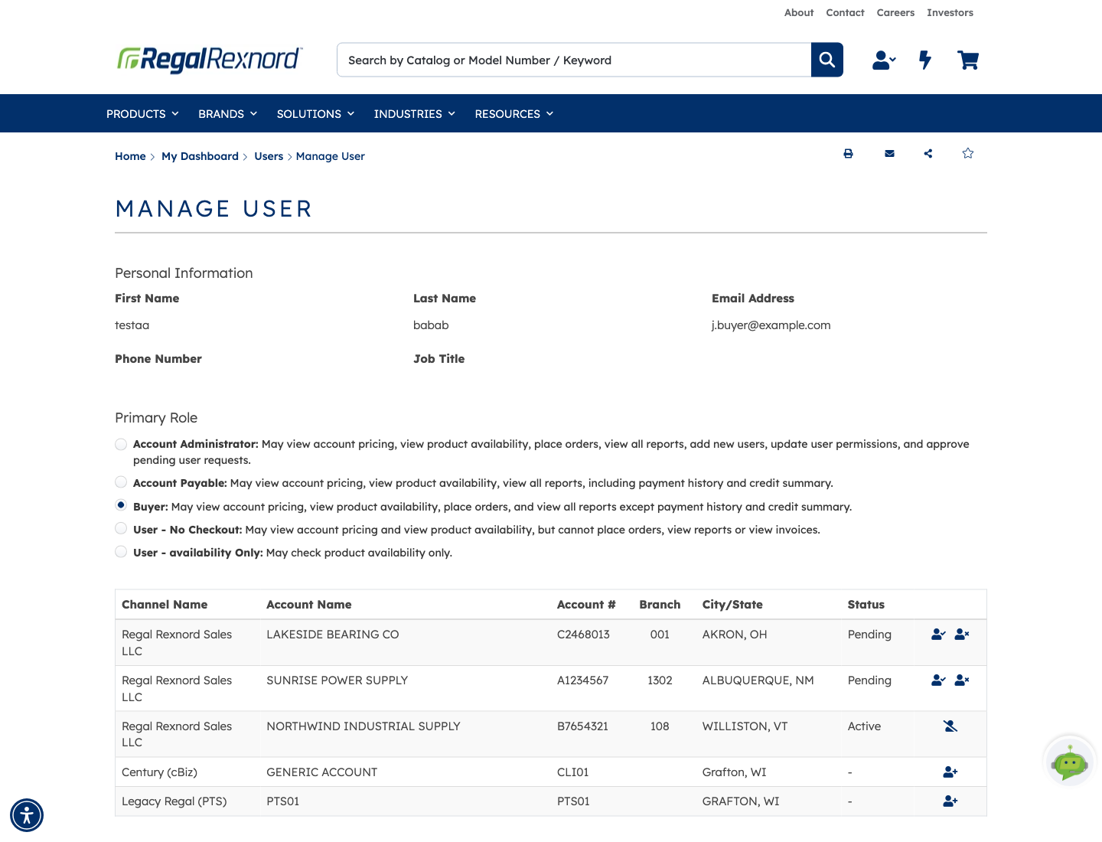
Task: Click the j.buyer@example.com email address
Action: pos(771,325)
